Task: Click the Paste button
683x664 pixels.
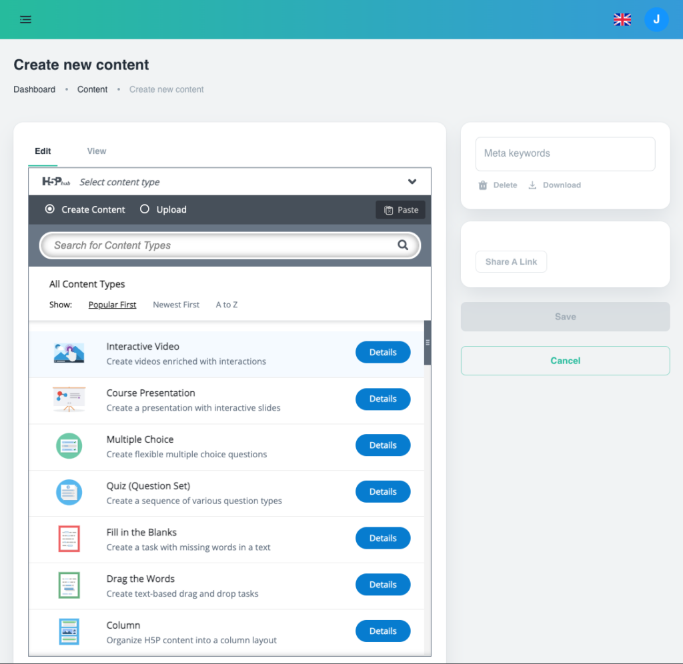Action: [x=400, y=210]
